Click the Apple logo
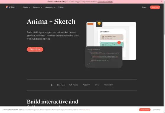This screenshot has width=165, height=113. [x=51, y=85]
